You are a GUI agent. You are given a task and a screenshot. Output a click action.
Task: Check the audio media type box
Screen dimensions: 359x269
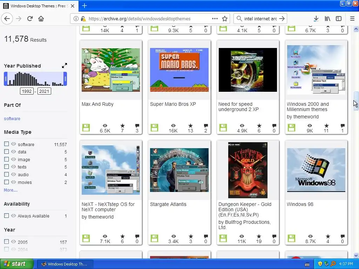(x=6, y=174)
